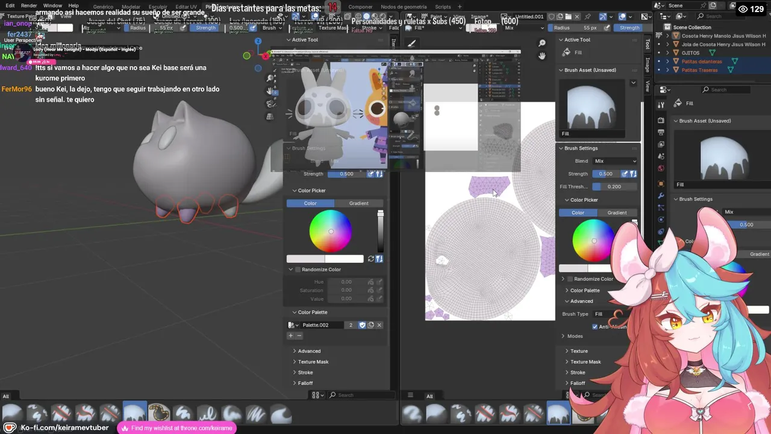Open the Render menu
This screenshot has width=771, height=434.
coord(29,5)
